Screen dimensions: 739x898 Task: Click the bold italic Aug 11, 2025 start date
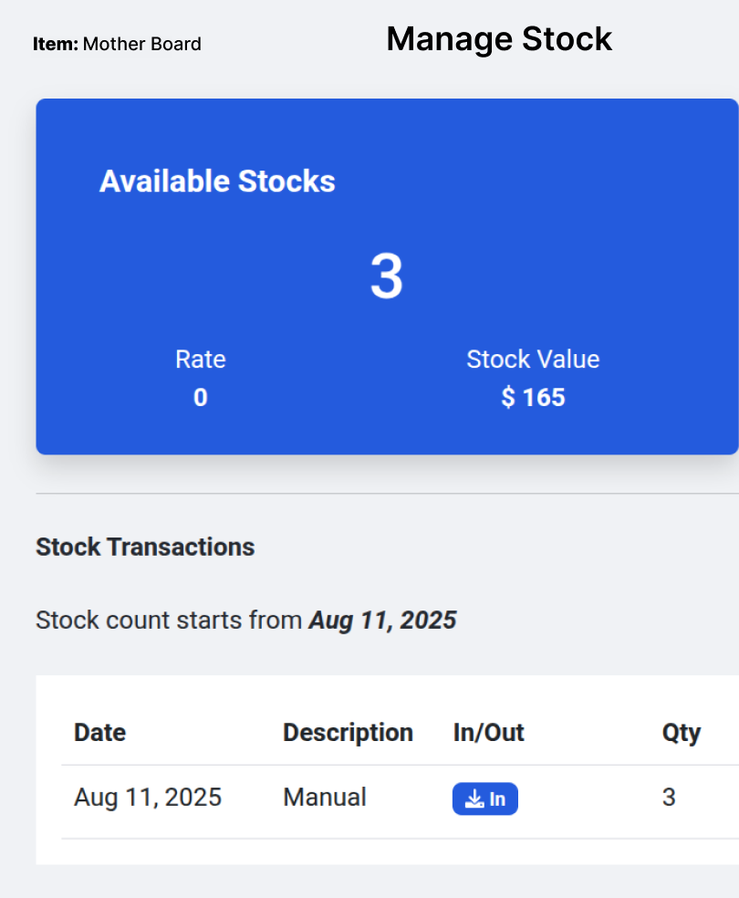pyautogui.click(x=382, y=621)
